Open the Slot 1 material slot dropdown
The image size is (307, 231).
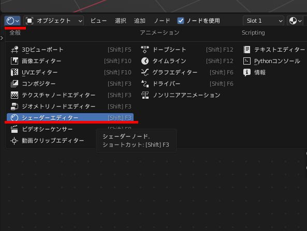[264, 21]
